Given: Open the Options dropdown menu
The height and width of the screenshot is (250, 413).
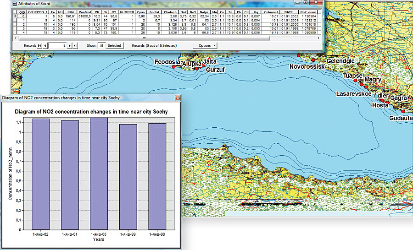Looking at the screenshot, I should (x=205, y=46).
